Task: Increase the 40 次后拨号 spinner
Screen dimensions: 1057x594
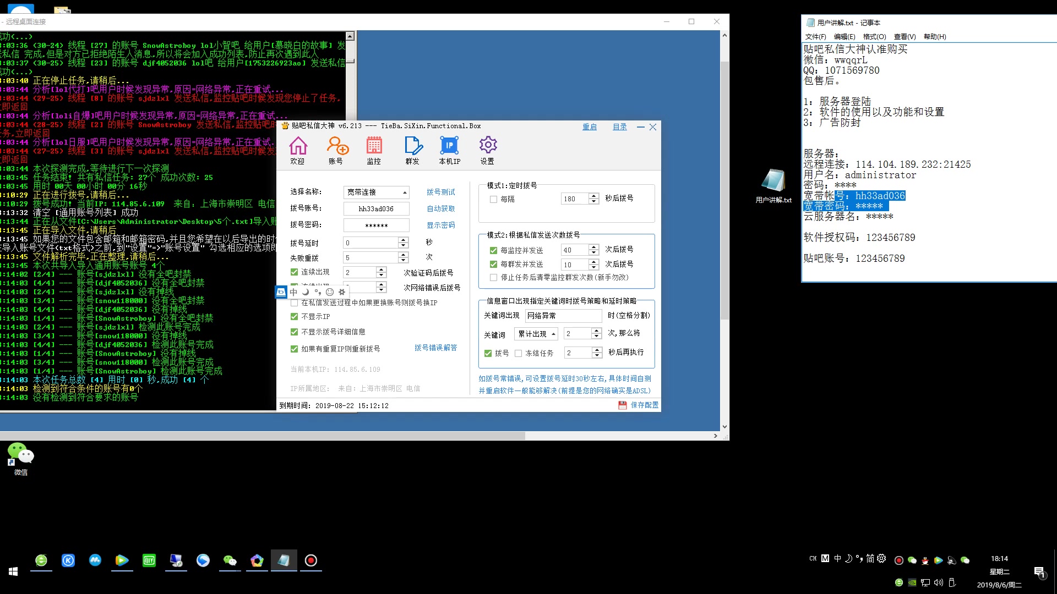Action: pyautogui.click(x=593, y=247)
